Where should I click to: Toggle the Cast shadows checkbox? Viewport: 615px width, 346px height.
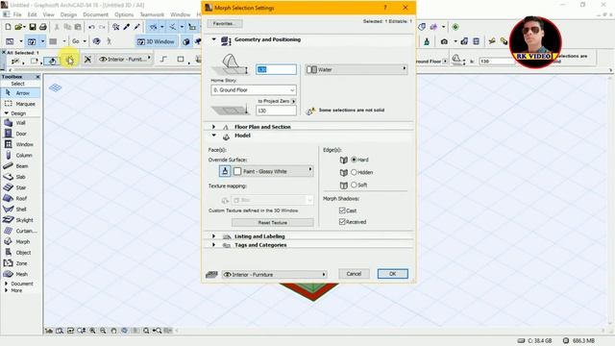(x=342, y=210)
